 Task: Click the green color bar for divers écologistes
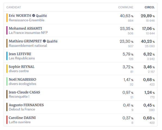(7, 82)
